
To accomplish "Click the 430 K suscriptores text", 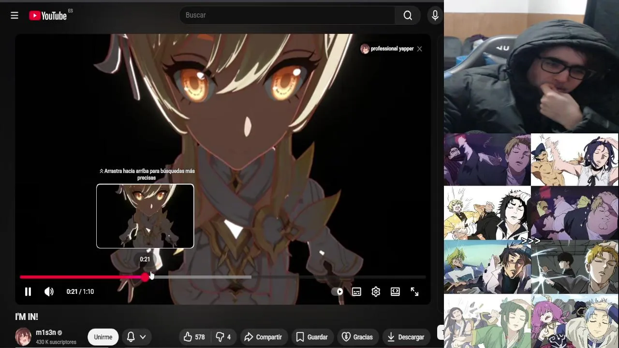I will (56, 342).
